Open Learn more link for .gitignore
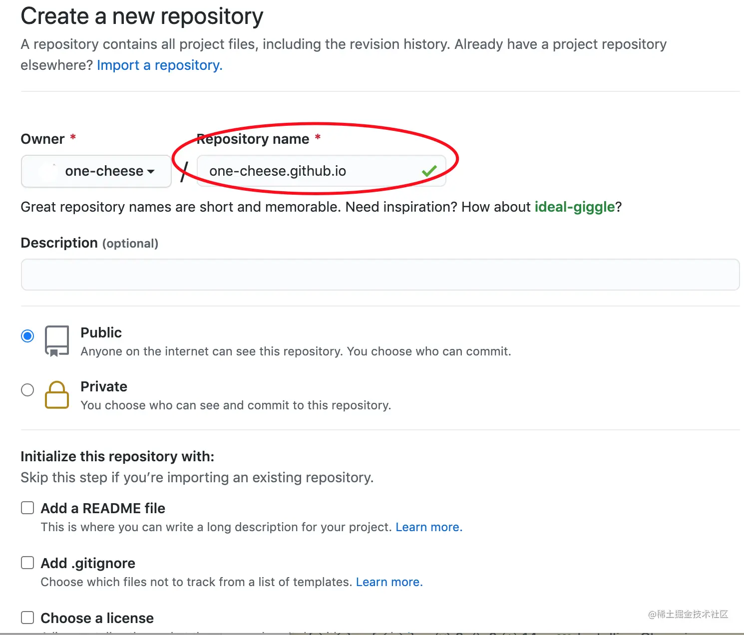744x635 pixels. (x=389, y=582)
